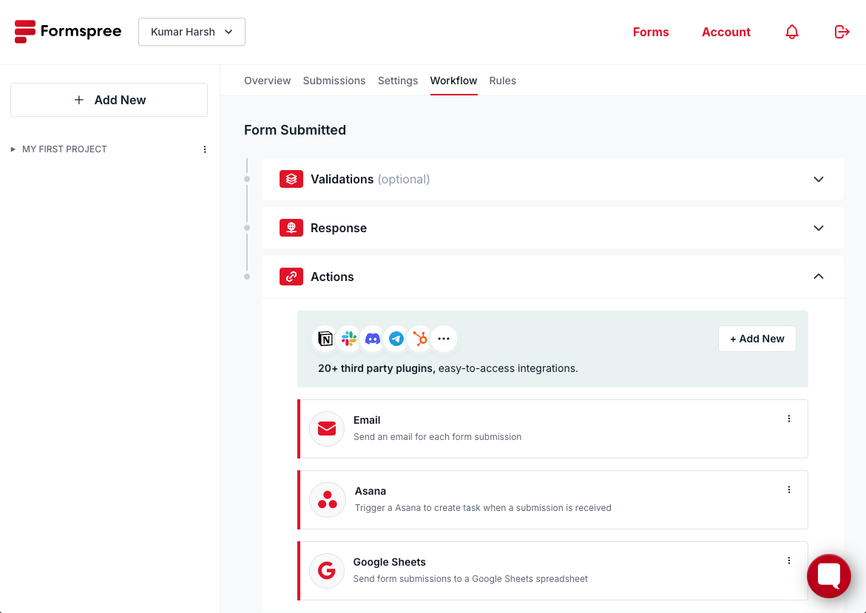This screenshot has height=613, width=866.
Task: Click the Discord integration icon
Action: 373,339
